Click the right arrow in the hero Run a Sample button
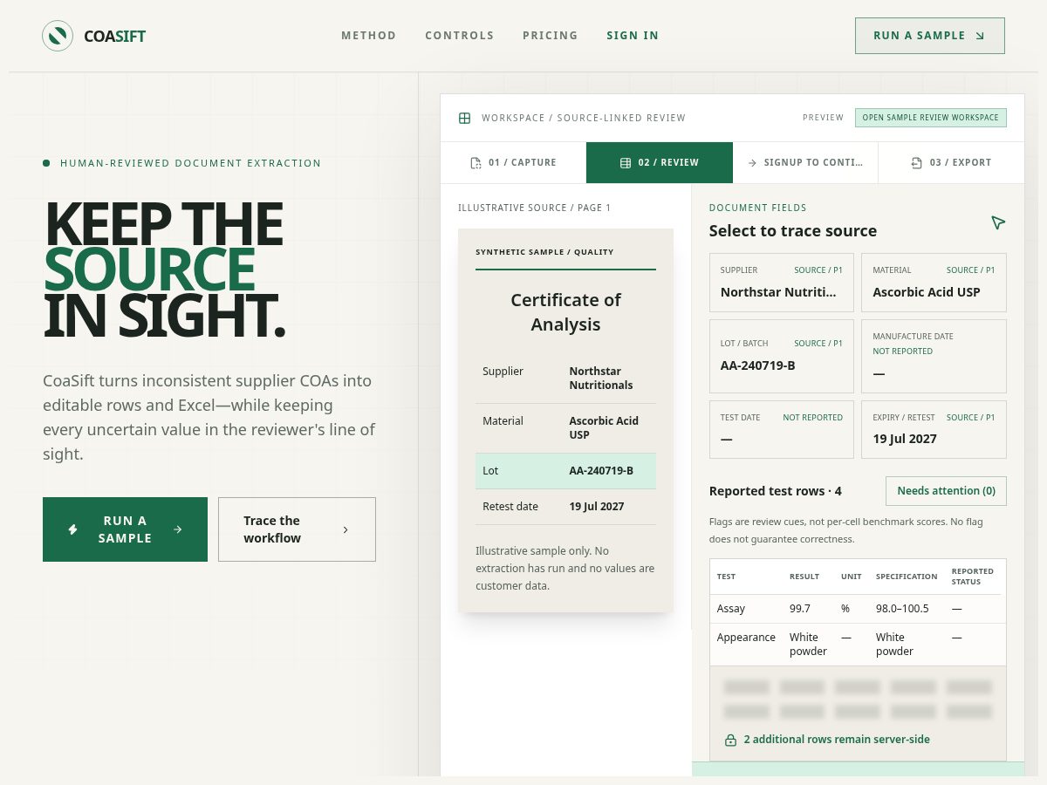 pos(178,529)
